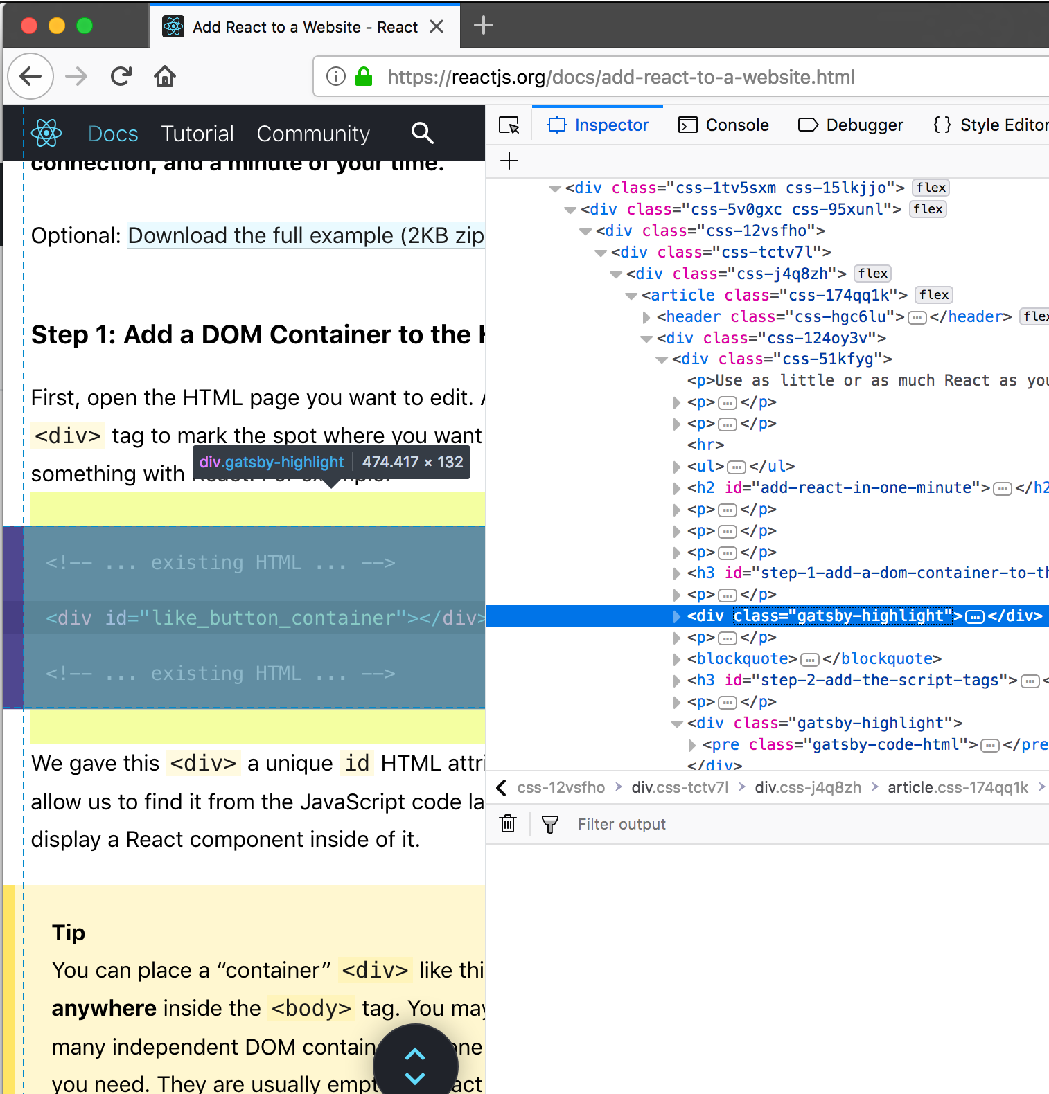Collapse the div css-51kfyg node
The image size is (1049, 1094).
pyautogui.click(x=661, y=359)
